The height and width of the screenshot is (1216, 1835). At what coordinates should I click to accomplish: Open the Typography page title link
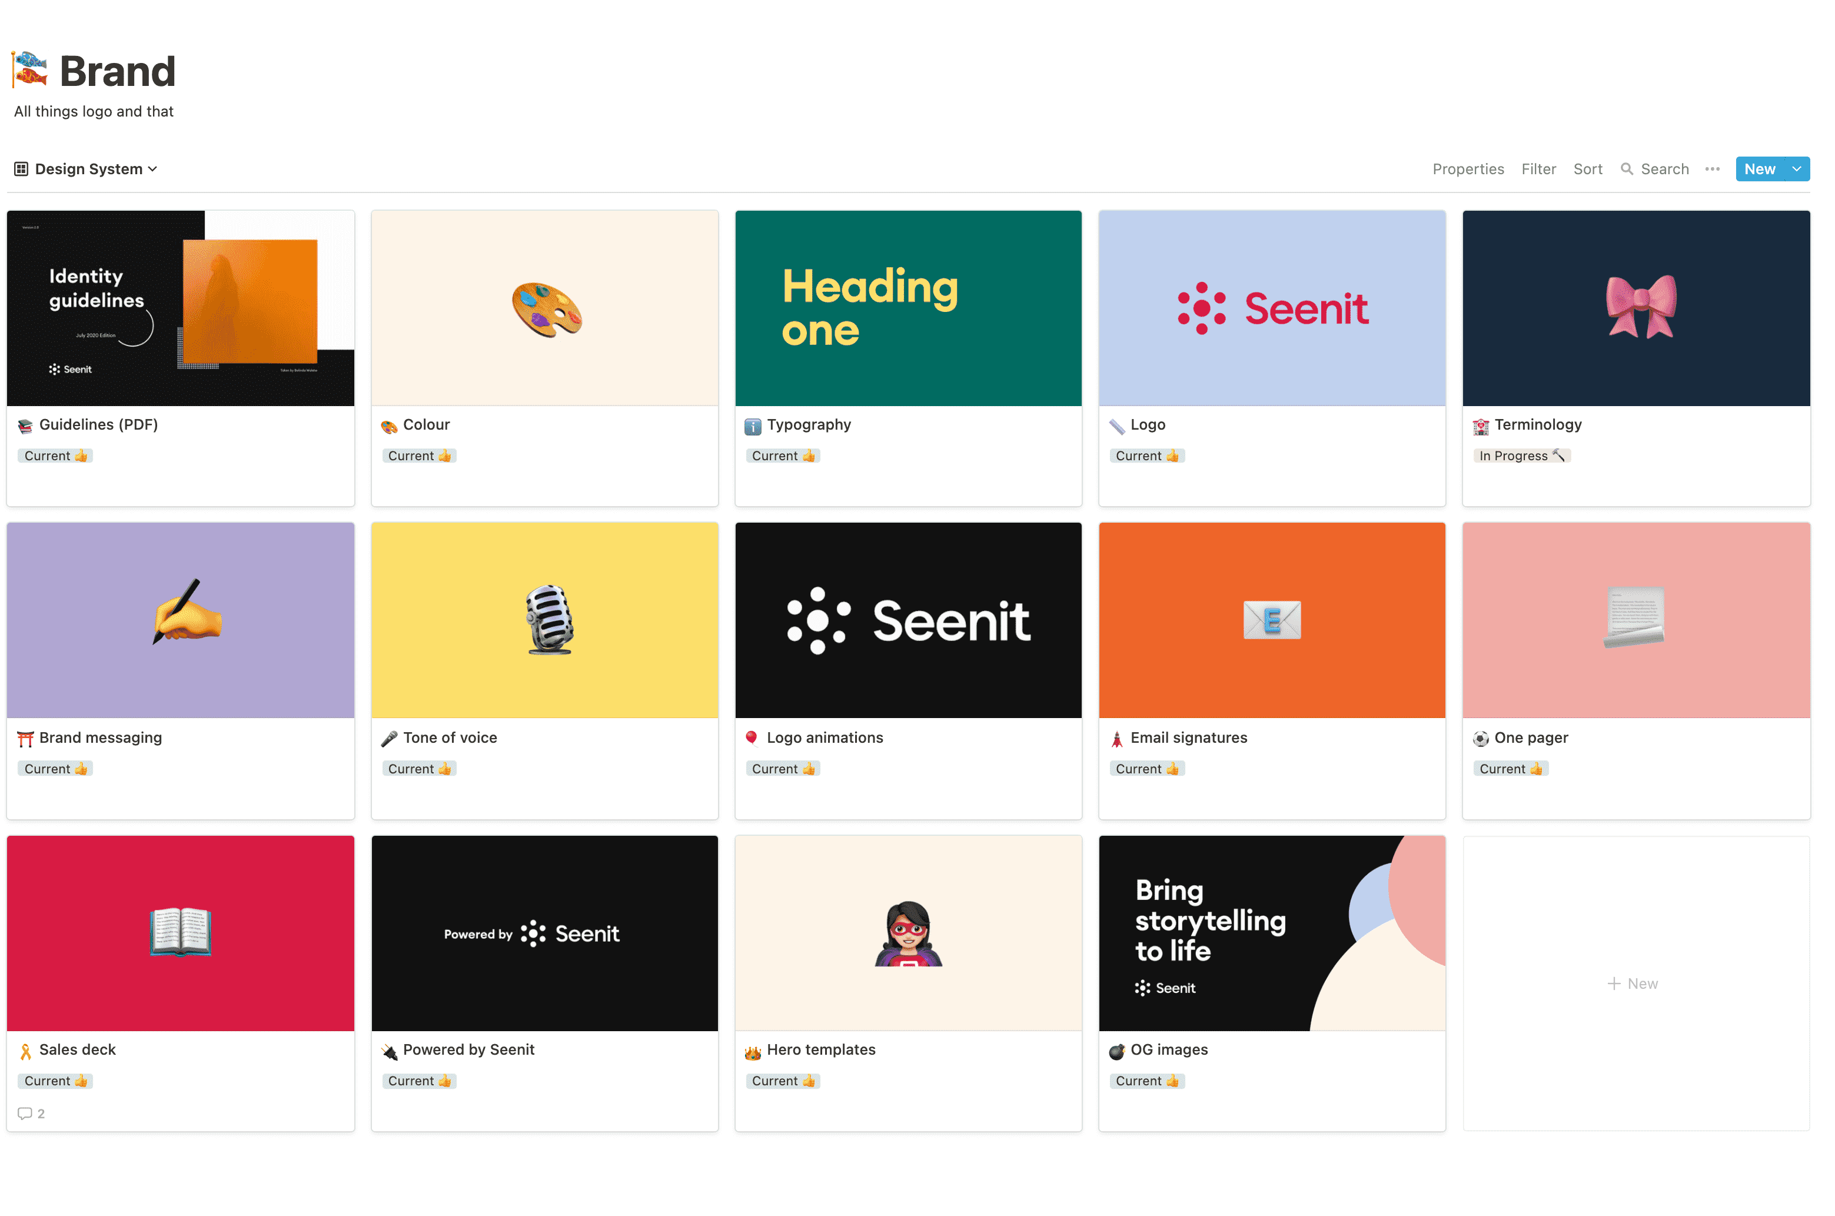coord(809,425)
